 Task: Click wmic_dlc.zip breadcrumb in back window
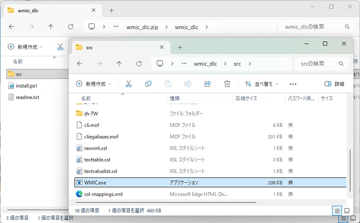click(142, 27)
